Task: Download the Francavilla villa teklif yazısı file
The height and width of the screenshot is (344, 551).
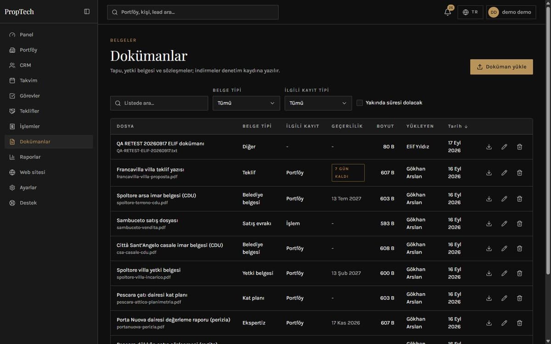Action: (x=489, y=173)
